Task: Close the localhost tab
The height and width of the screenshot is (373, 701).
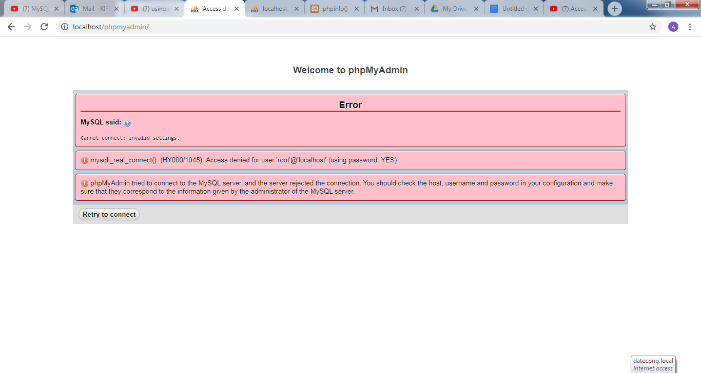Action: click(x=297, y=9)
